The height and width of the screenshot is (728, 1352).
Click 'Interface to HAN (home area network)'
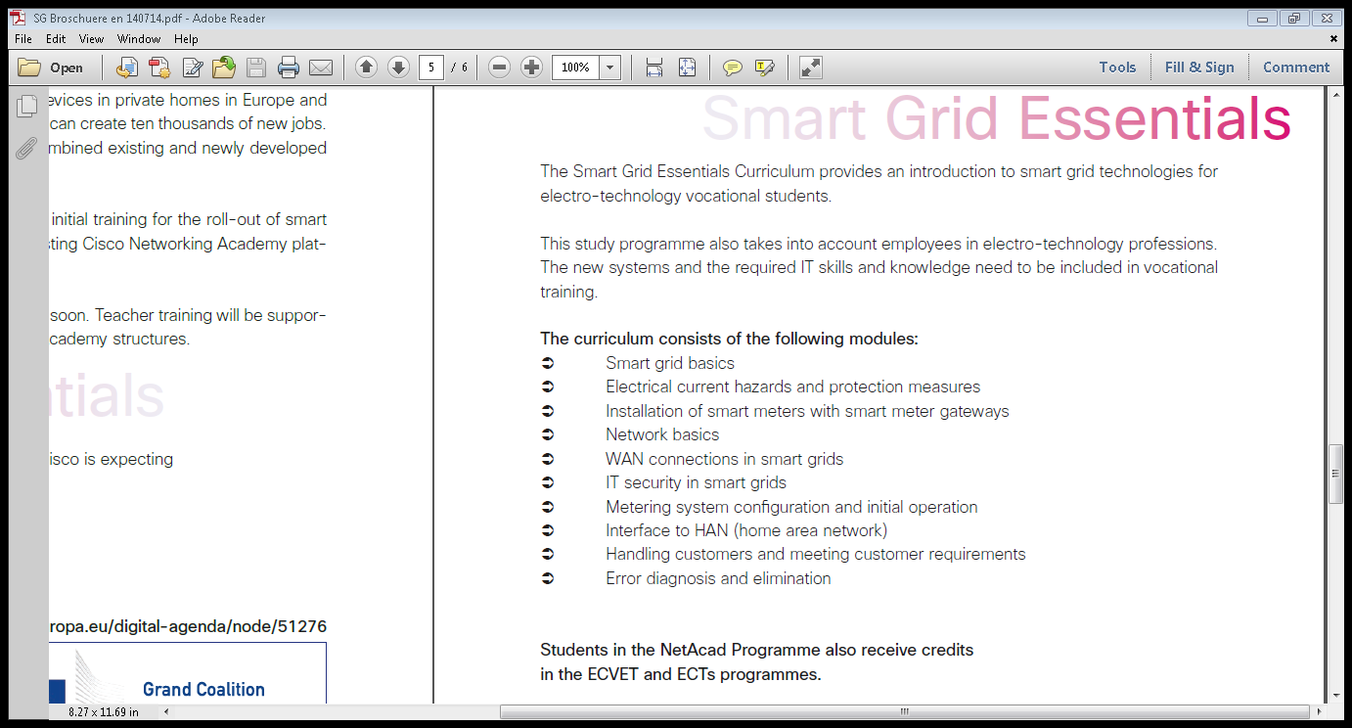(x=746, y=530)
